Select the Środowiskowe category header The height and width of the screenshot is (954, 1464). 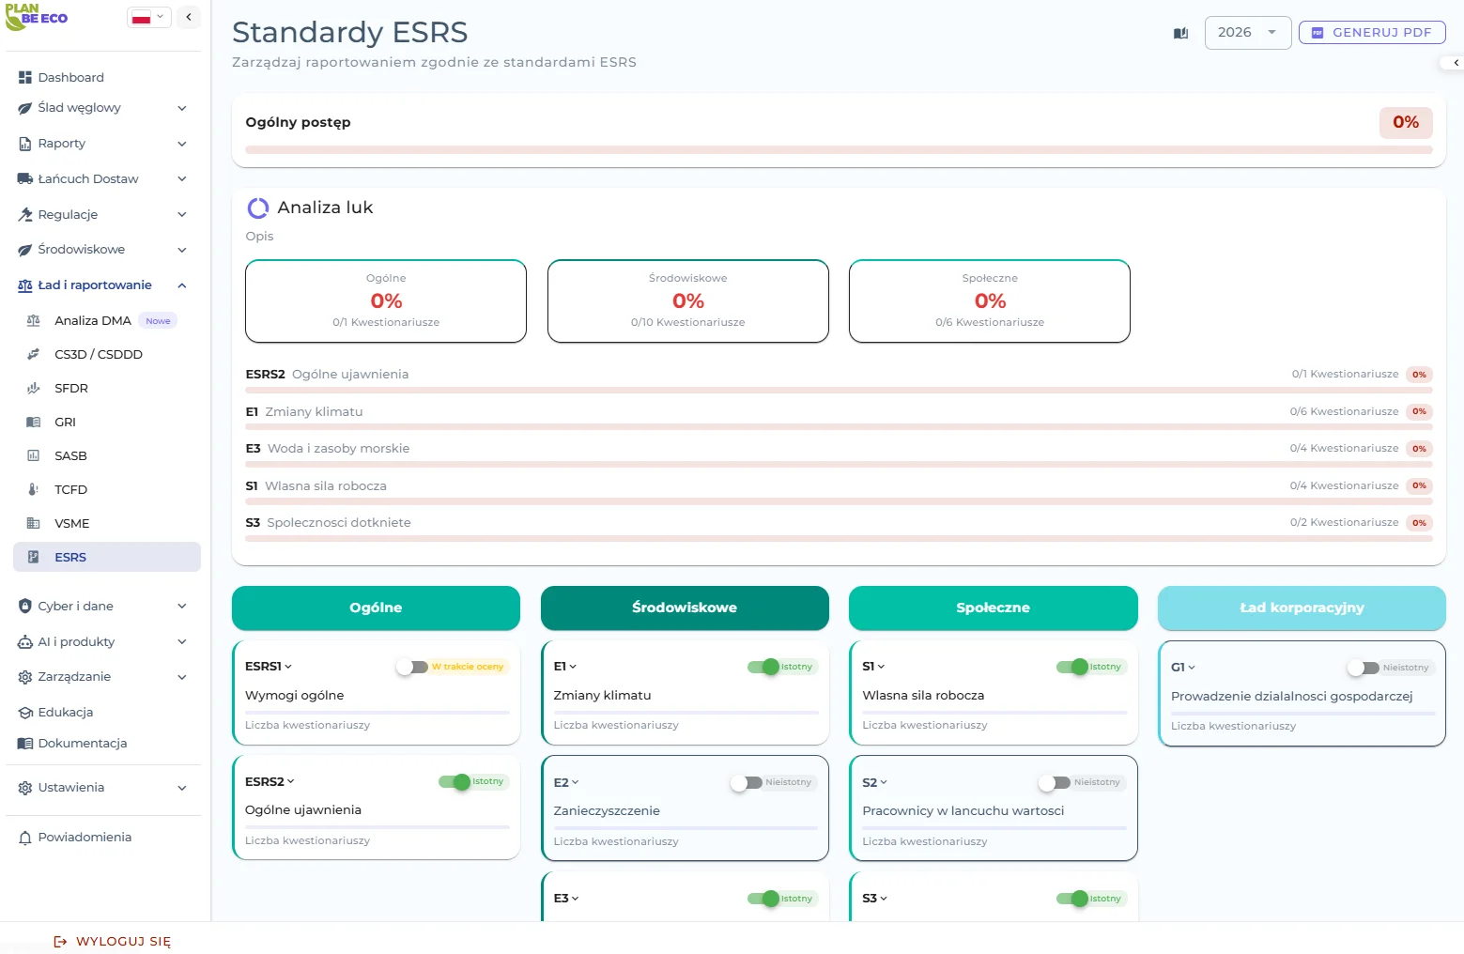[684, 608]
